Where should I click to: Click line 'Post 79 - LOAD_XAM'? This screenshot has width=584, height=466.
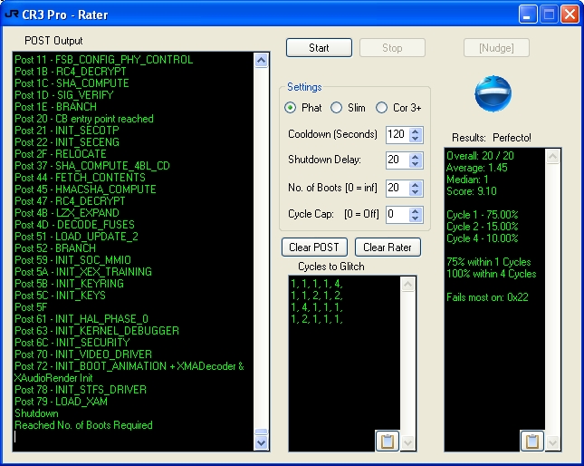pos(61,402)
